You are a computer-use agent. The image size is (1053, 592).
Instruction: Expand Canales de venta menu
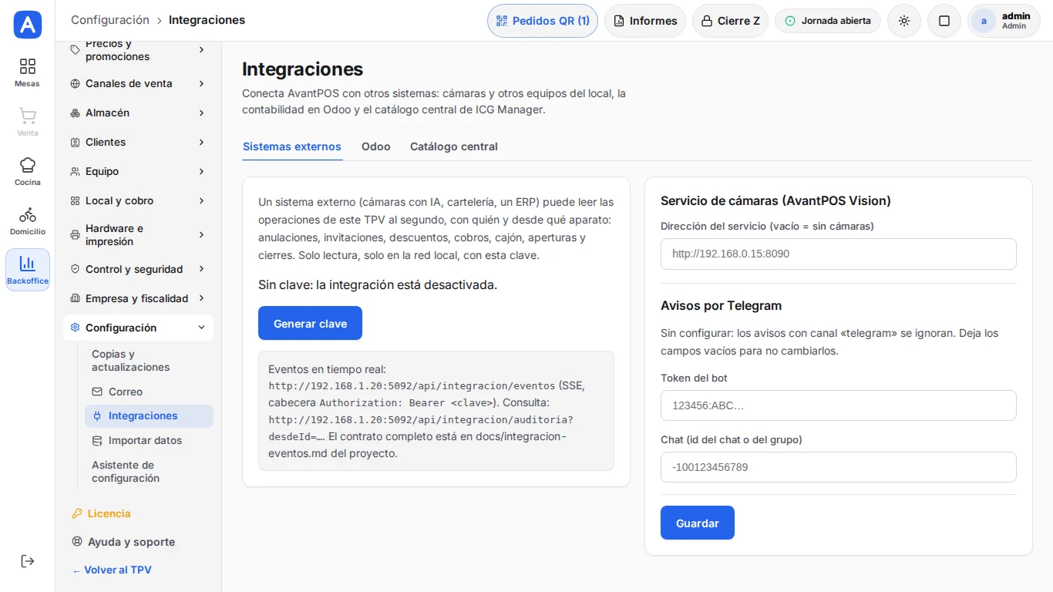click(x=138, y=83)
